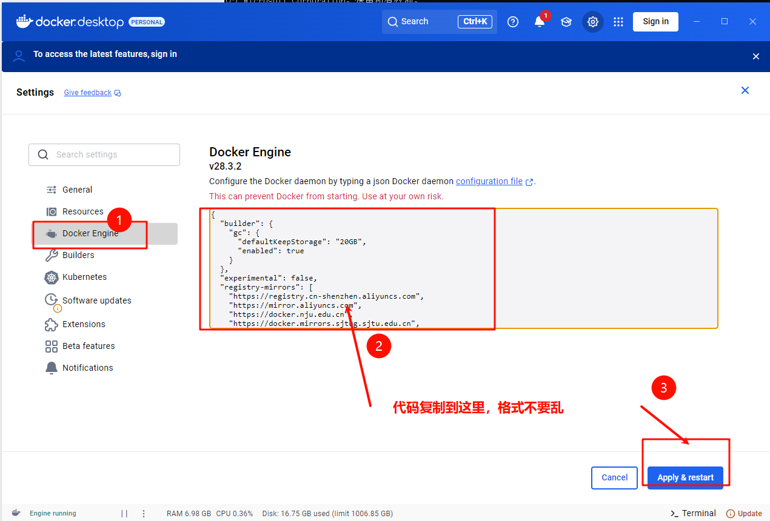
Task: Click the PERSONAL plan badge
Action: (147, 22)
